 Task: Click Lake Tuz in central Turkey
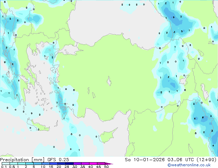click(x=109, y=81)
